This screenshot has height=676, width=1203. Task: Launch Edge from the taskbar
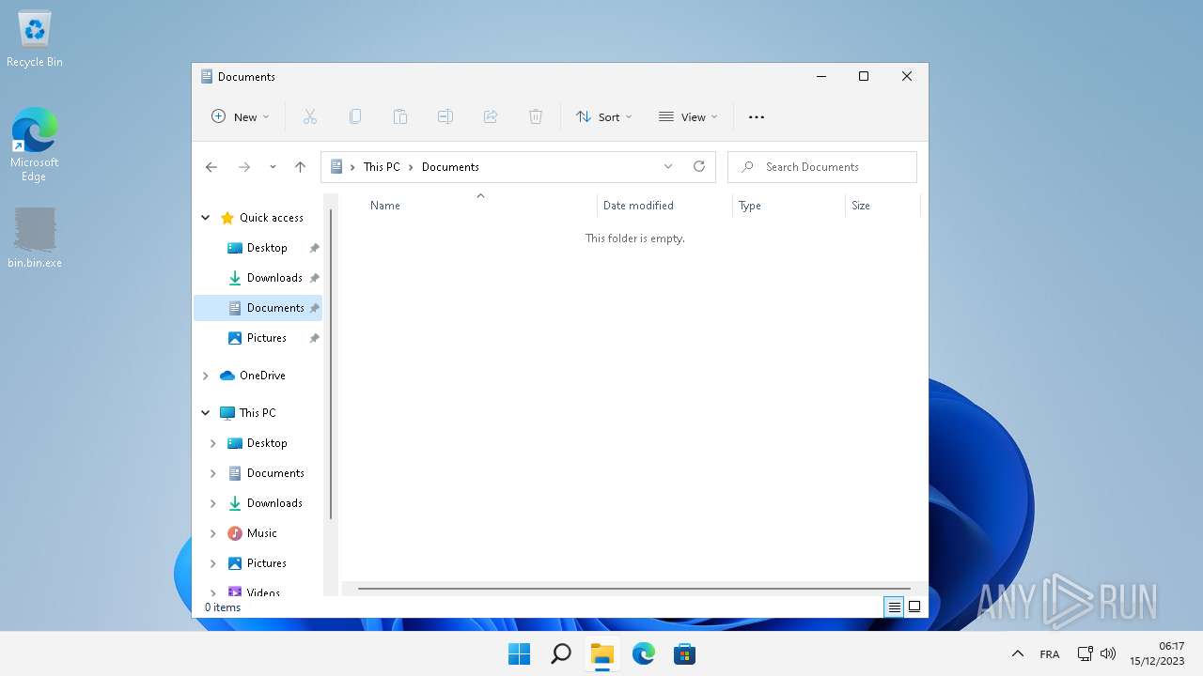tap(643, 653)
